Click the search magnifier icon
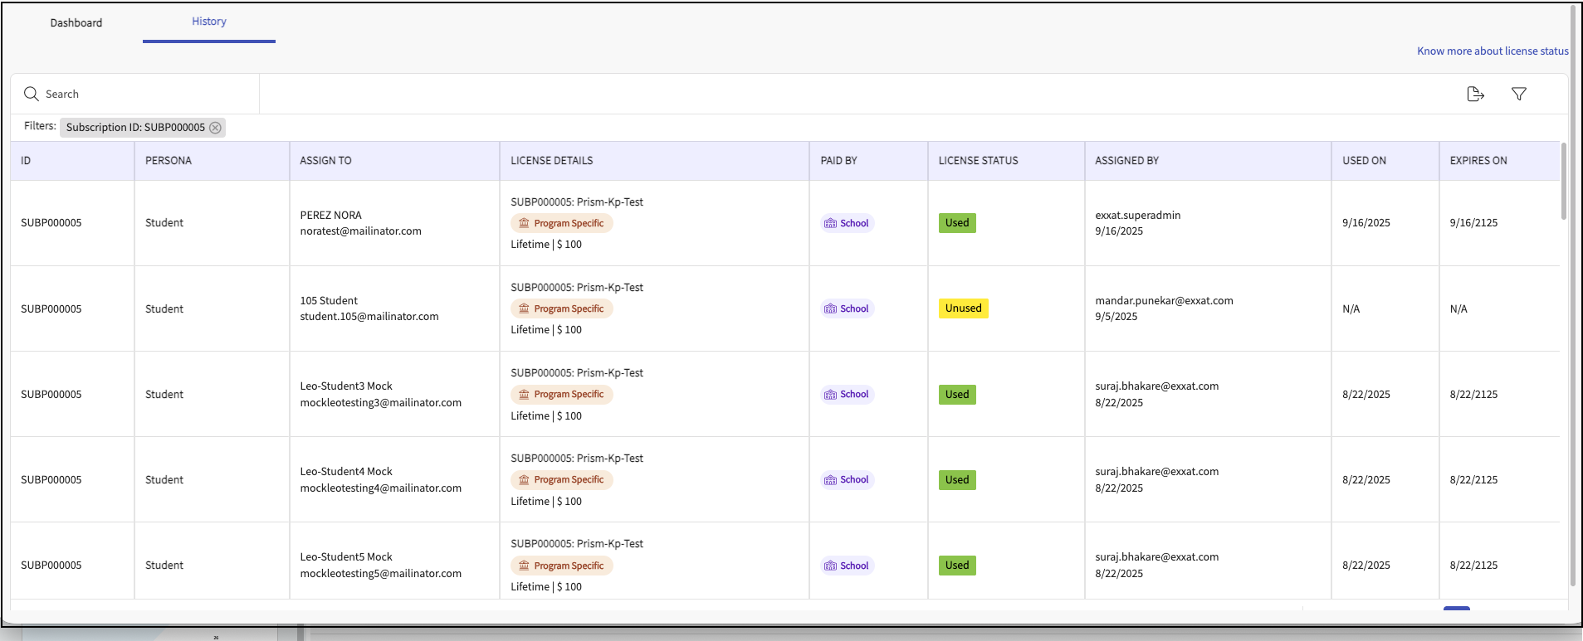This screenshot has width=1583, height=641. click(32, 94)
